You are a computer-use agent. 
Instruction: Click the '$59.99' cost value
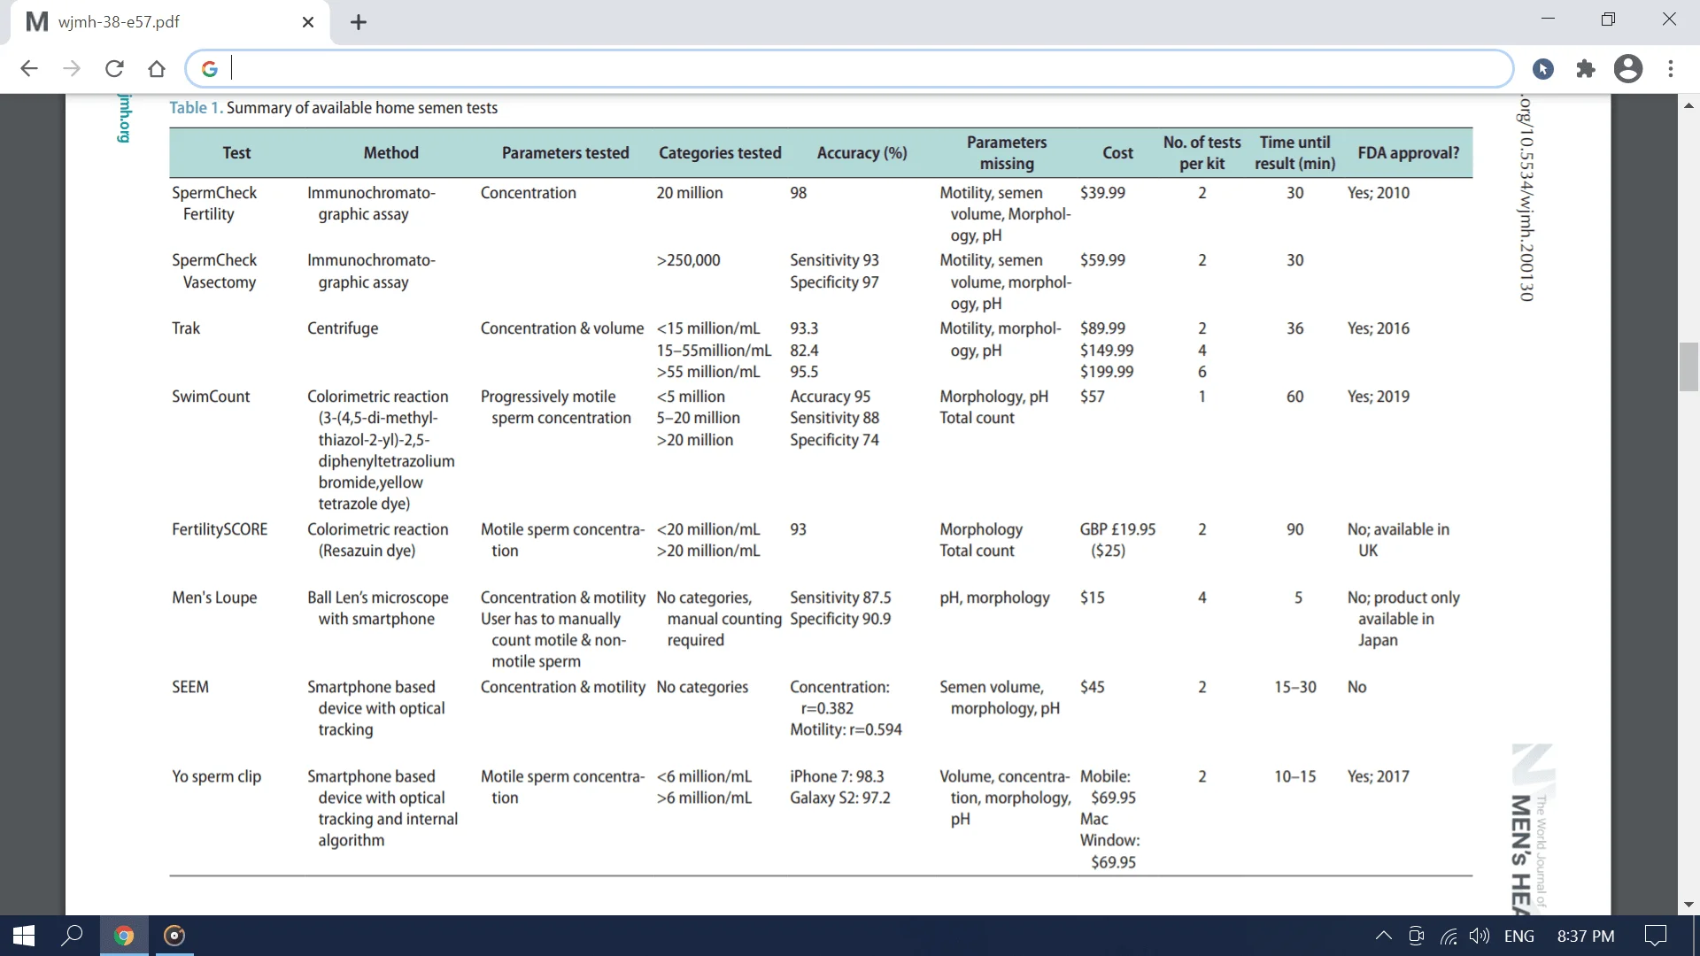(x=1102, y=260)
